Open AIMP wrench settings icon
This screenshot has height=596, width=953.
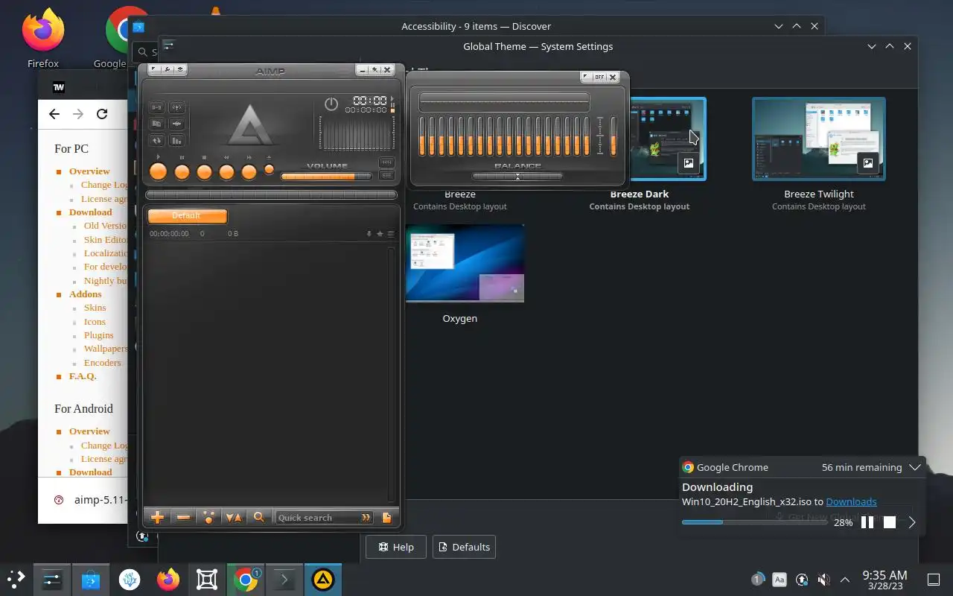coord(168,69)
